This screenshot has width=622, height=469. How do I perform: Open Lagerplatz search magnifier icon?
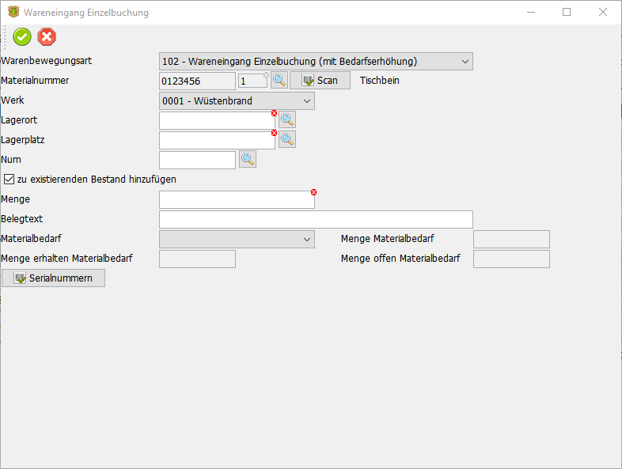[x=287, y=139]
